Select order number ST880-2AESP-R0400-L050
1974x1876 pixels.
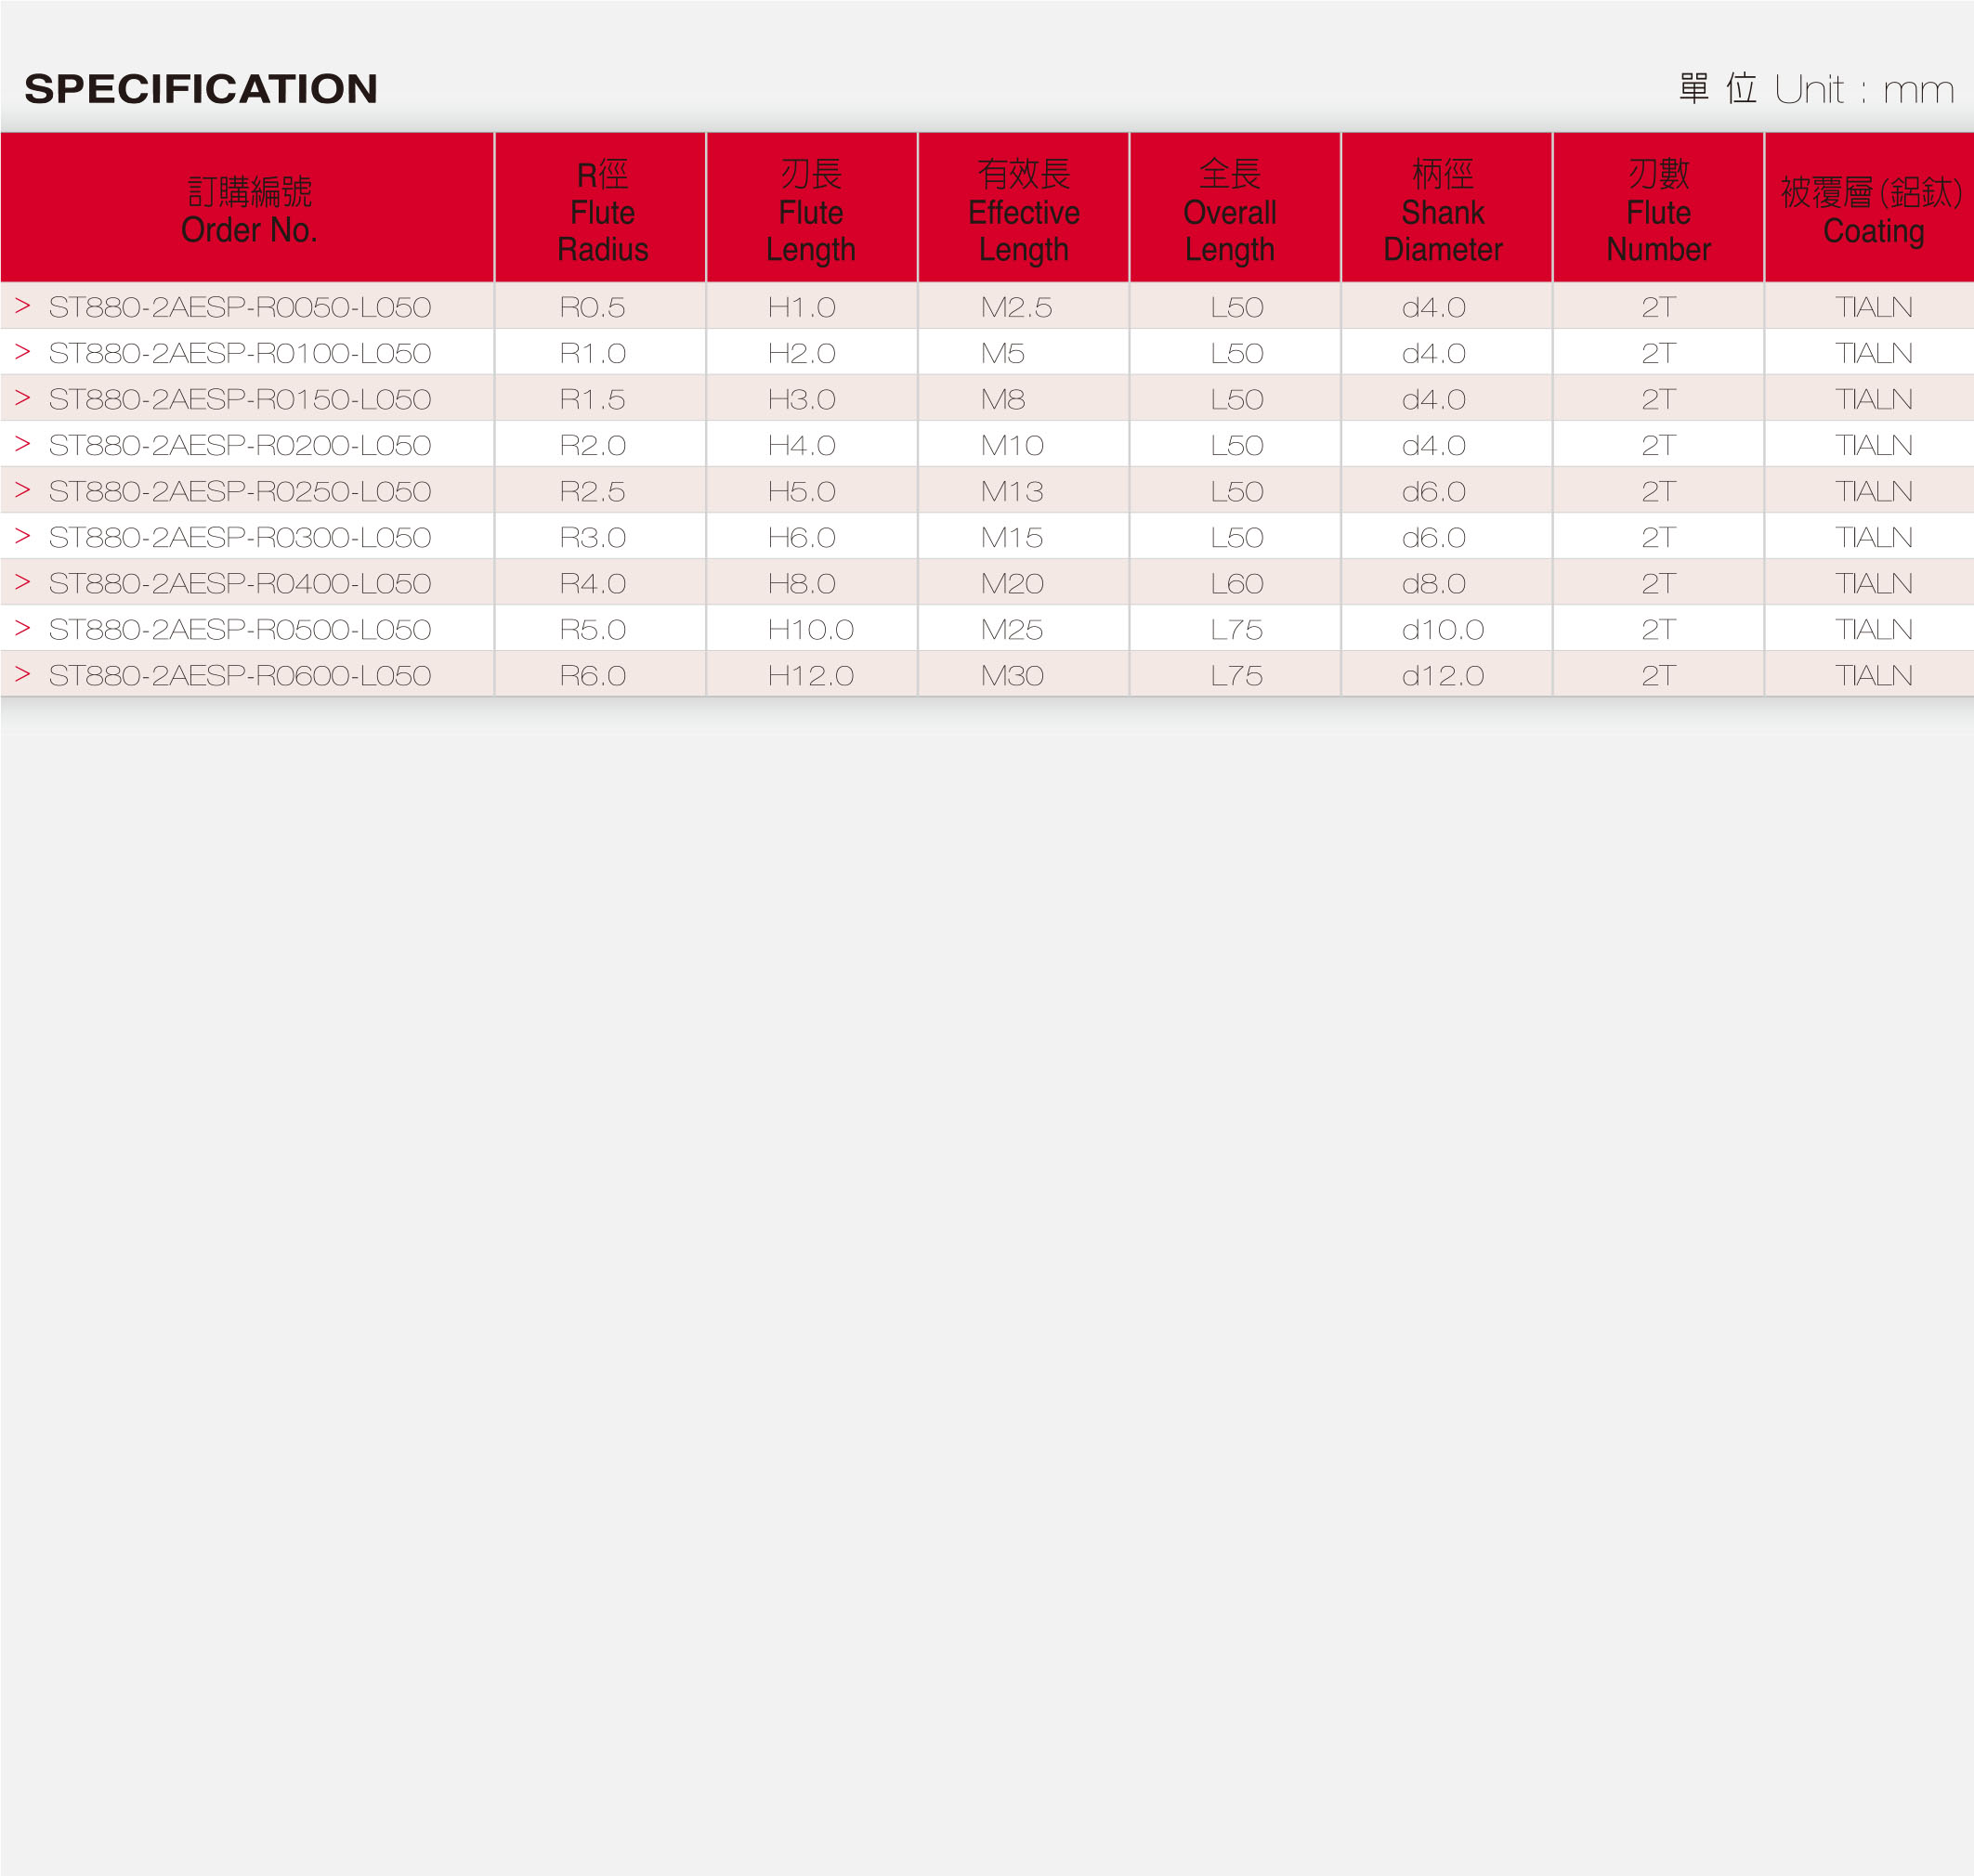tap(240, 583)
